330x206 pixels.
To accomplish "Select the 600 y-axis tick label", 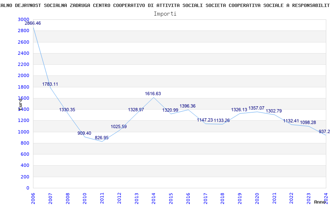I will pos(25,154).
